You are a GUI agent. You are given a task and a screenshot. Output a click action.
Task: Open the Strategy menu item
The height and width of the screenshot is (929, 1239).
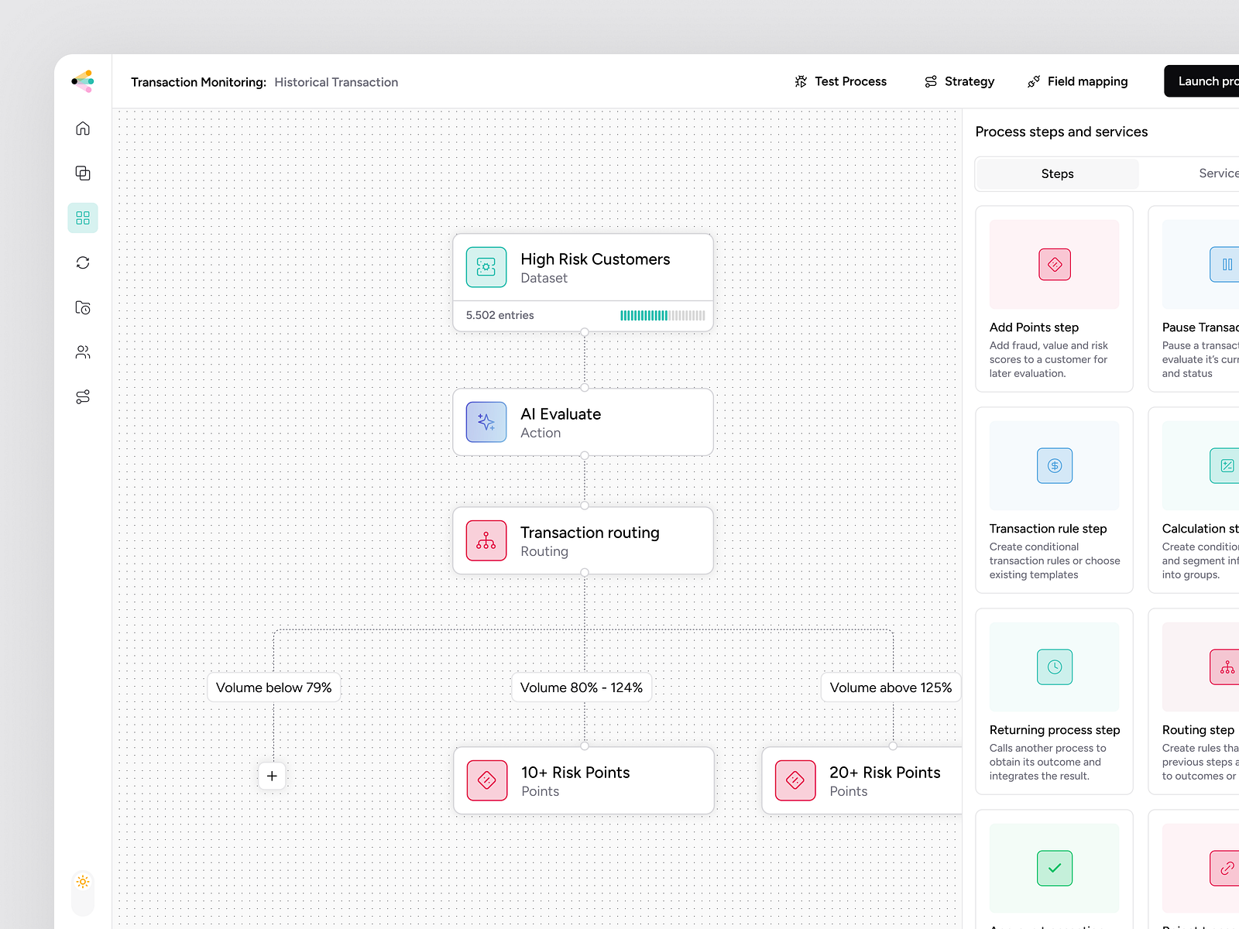click(959, 81)
